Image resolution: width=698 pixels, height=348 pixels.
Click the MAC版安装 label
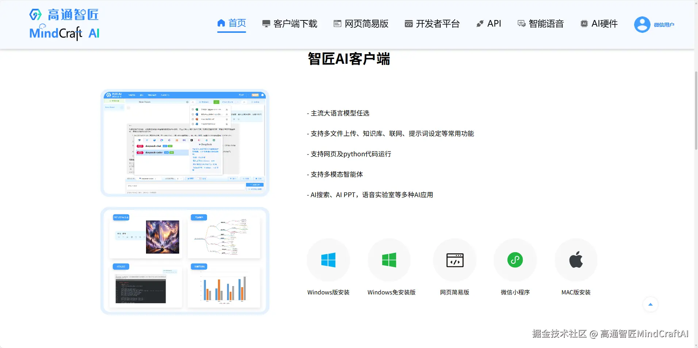point(576,292)
